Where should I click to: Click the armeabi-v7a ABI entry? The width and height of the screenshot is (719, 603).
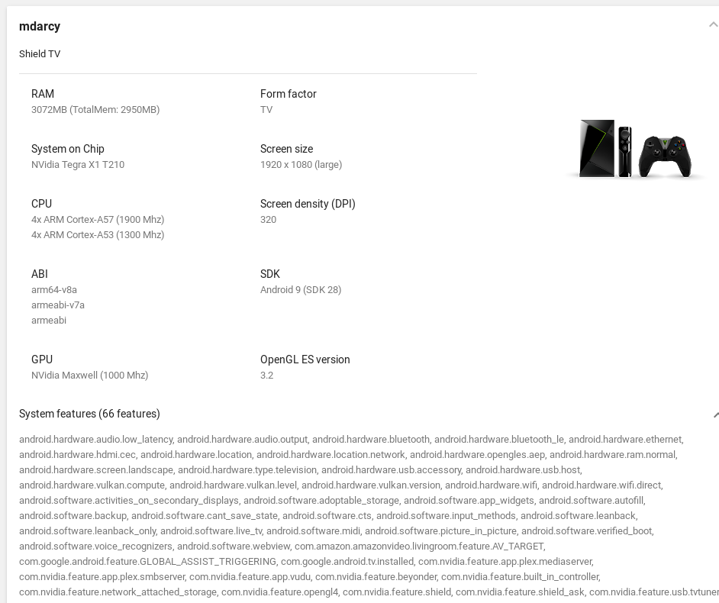point(58,305)
